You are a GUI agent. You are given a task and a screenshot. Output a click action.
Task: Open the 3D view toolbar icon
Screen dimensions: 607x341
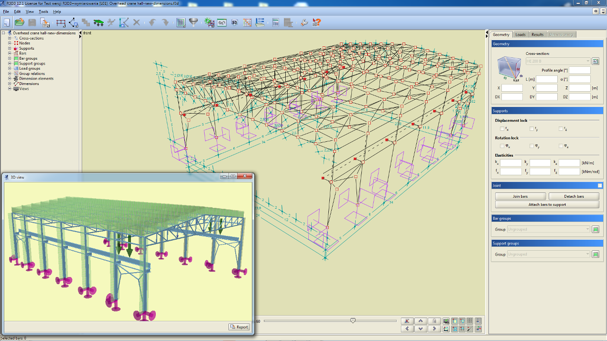point(234,22)
